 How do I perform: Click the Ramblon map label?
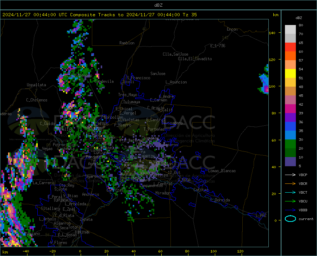click(x=127, y=43)
